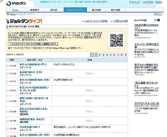Open 都営三田線[三田(東京)-西馬込] link
The image size is (167, 137).
[x=34, y=99]
